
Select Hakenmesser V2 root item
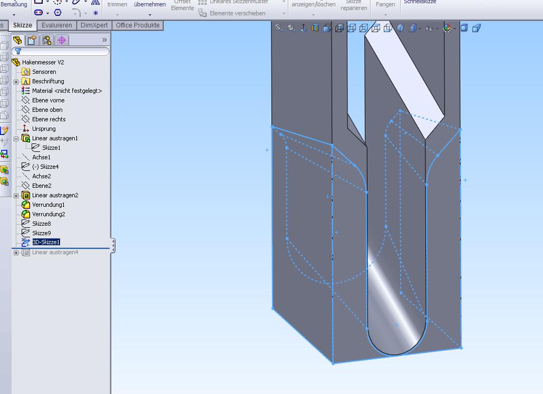pyautogui.click(x=43, y=62)
